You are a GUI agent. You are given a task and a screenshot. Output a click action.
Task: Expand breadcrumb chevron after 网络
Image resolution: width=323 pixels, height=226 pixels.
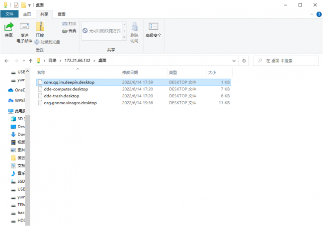[x=60, y=61]
